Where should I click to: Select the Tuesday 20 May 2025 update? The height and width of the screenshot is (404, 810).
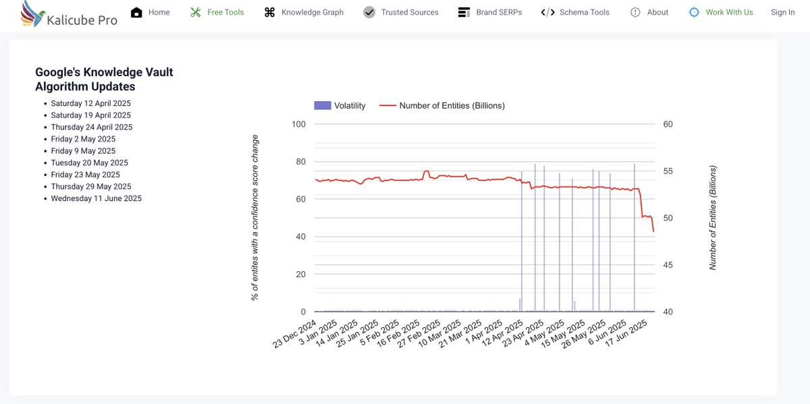coord(90,163)
